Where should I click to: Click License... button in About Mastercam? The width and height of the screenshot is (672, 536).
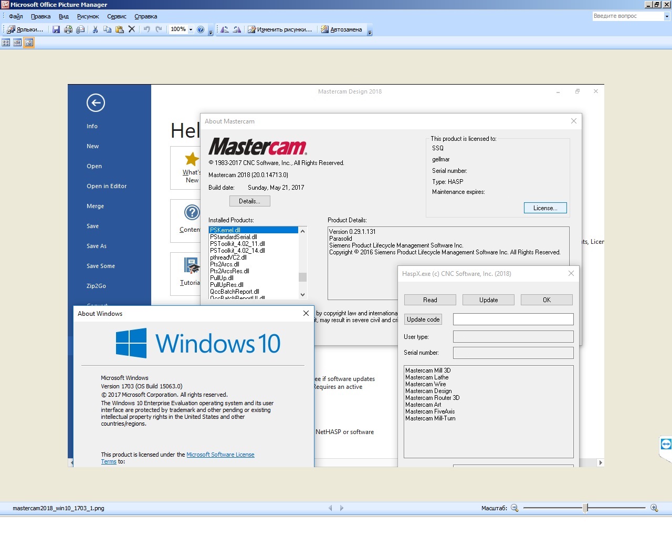tap(545, 208)
